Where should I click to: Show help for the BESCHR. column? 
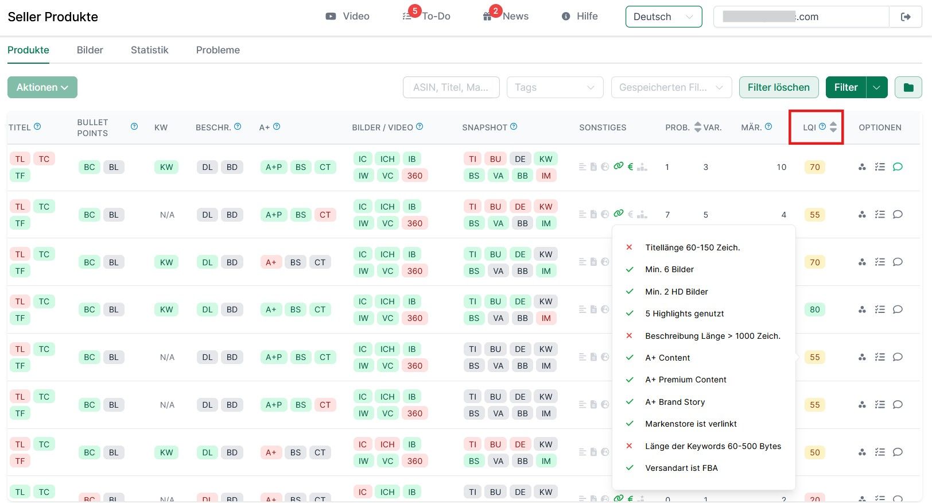coord(238,126)
